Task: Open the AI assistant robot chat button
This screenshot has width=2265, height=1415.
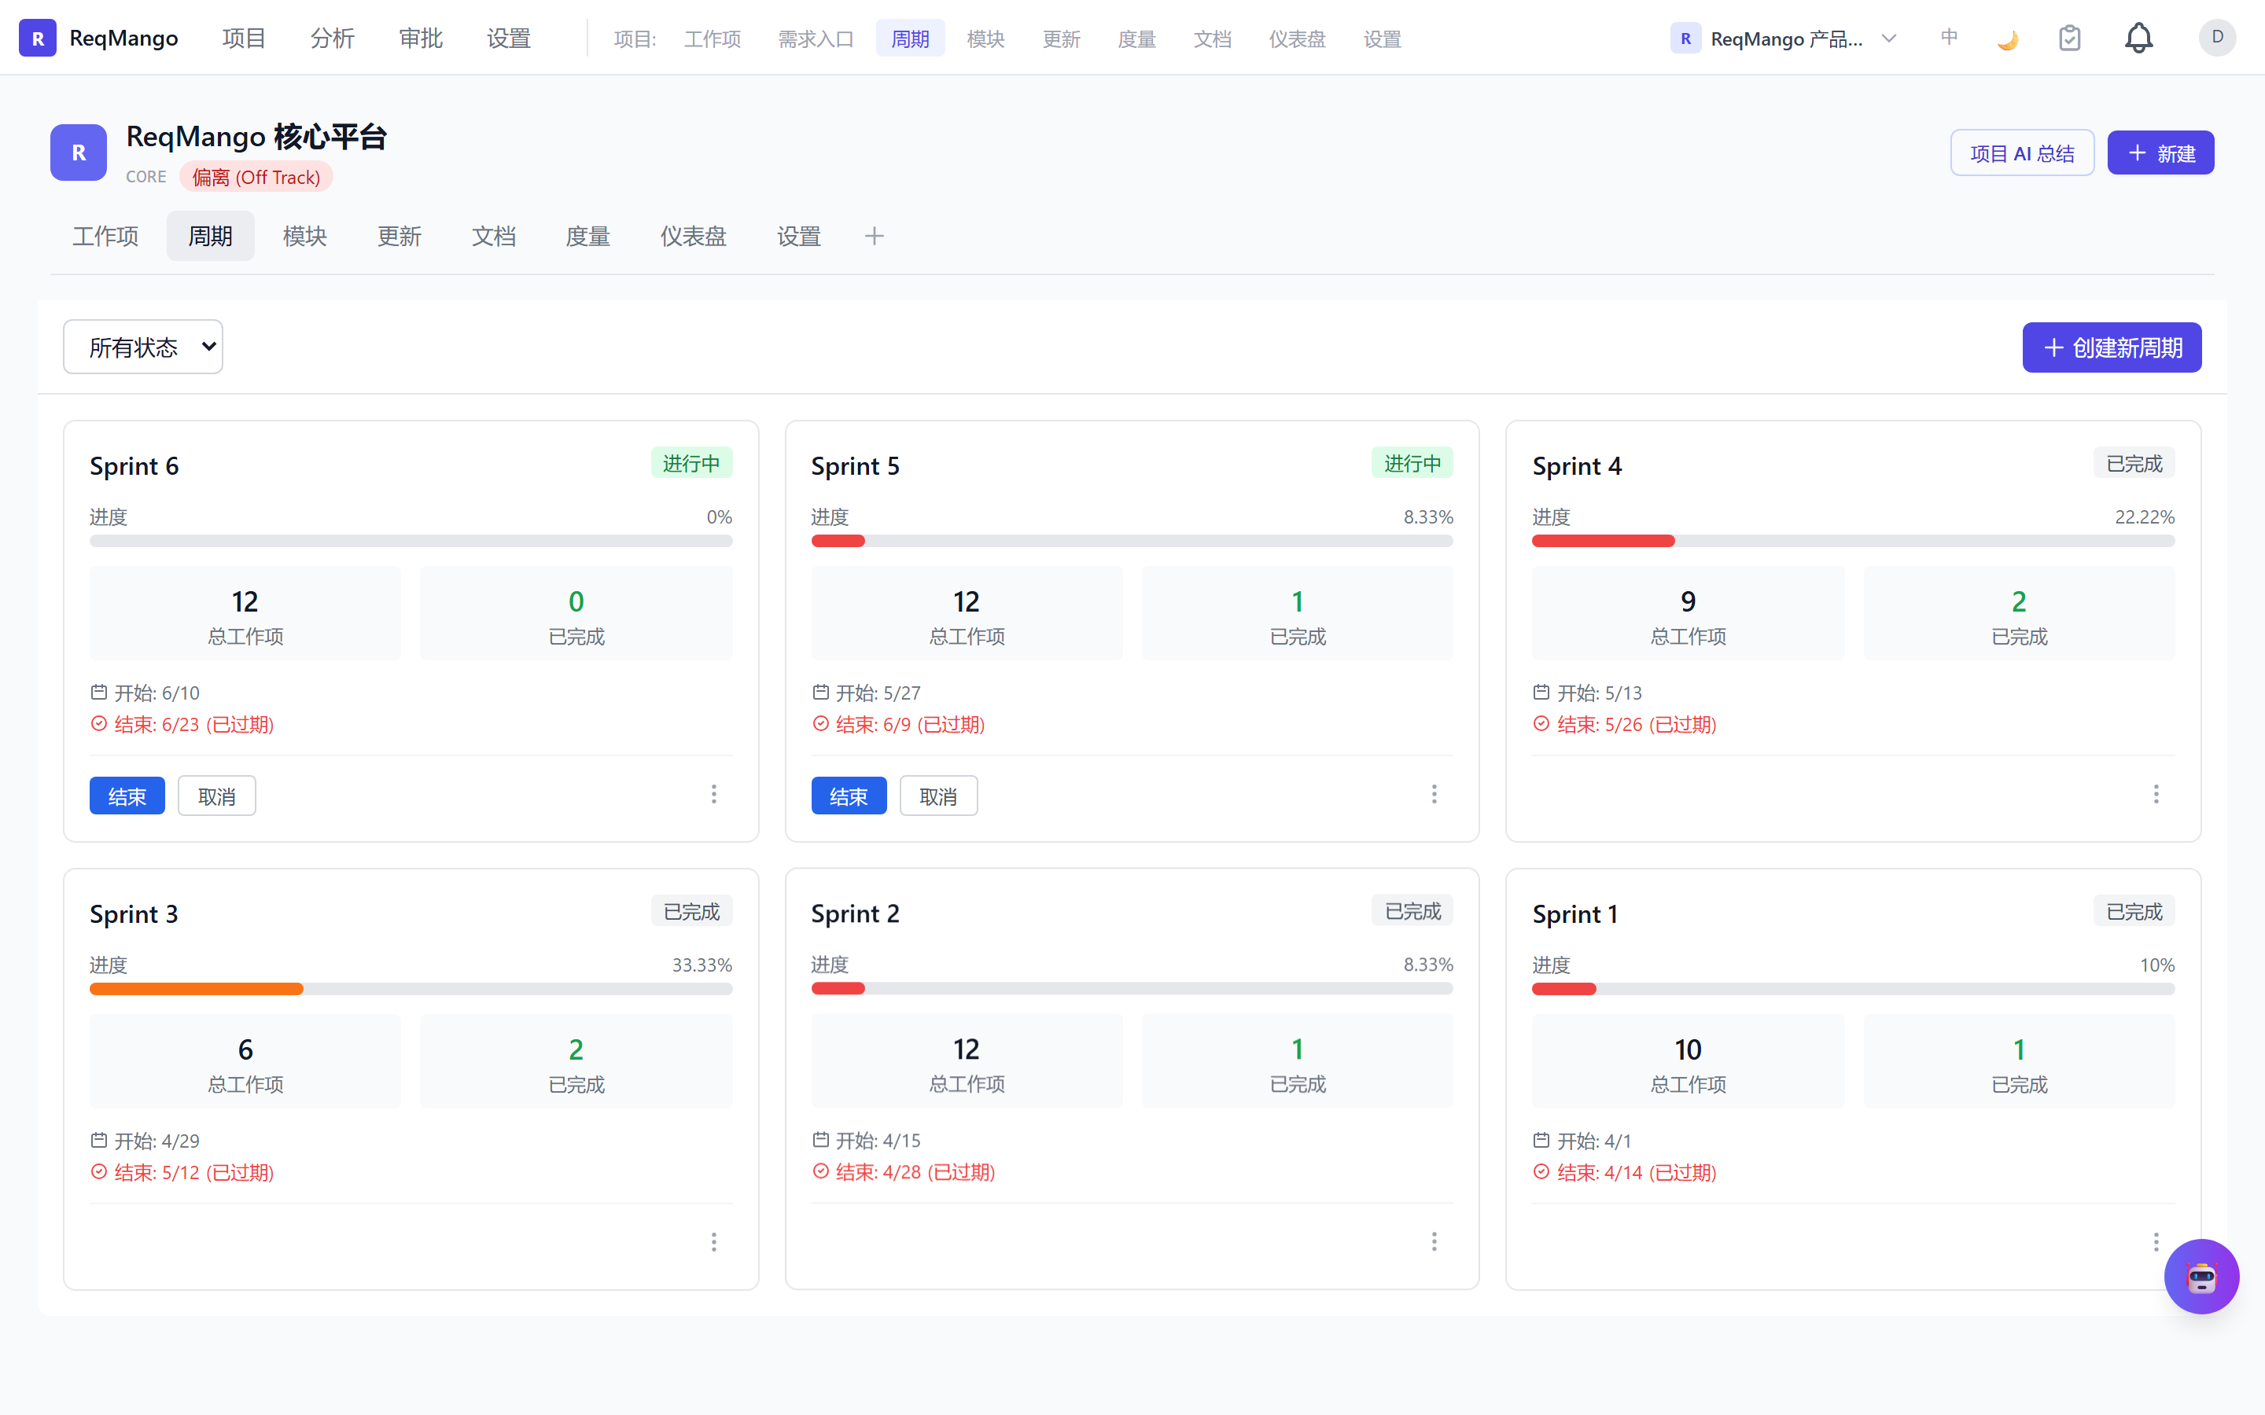Action: tap(2201, 1277)
